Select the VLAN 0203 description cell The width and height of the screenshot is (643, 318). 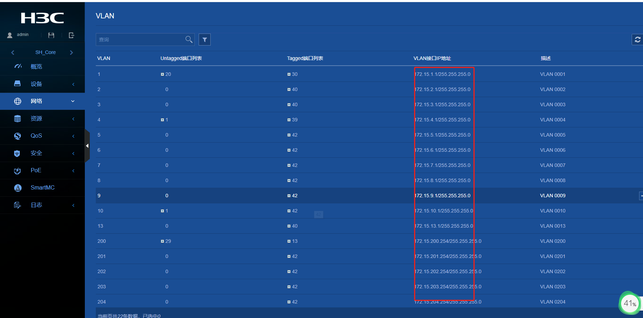(553, 287)
